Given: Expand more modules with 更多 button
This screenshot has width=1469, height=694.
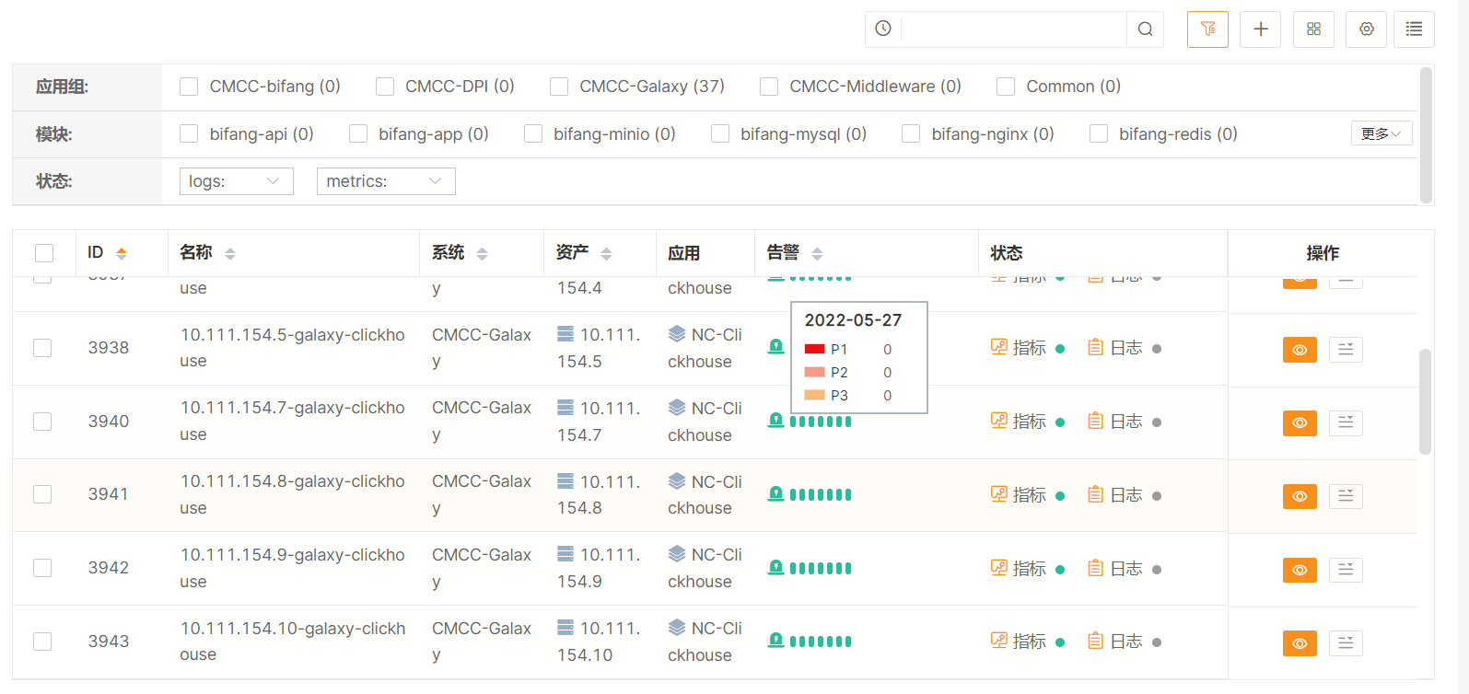Looking at the screenshot, I should (1381, 133).
